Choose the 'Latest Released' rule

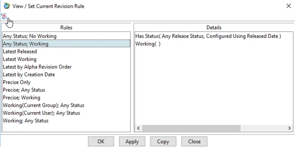[66, 51]
